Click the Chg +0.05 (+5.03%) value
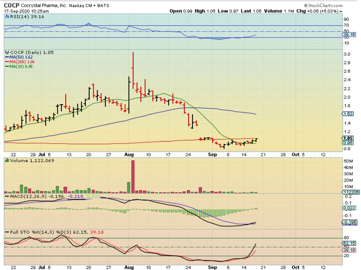Image resolution: width=361 pixels, height=270 pixels. 317,11
